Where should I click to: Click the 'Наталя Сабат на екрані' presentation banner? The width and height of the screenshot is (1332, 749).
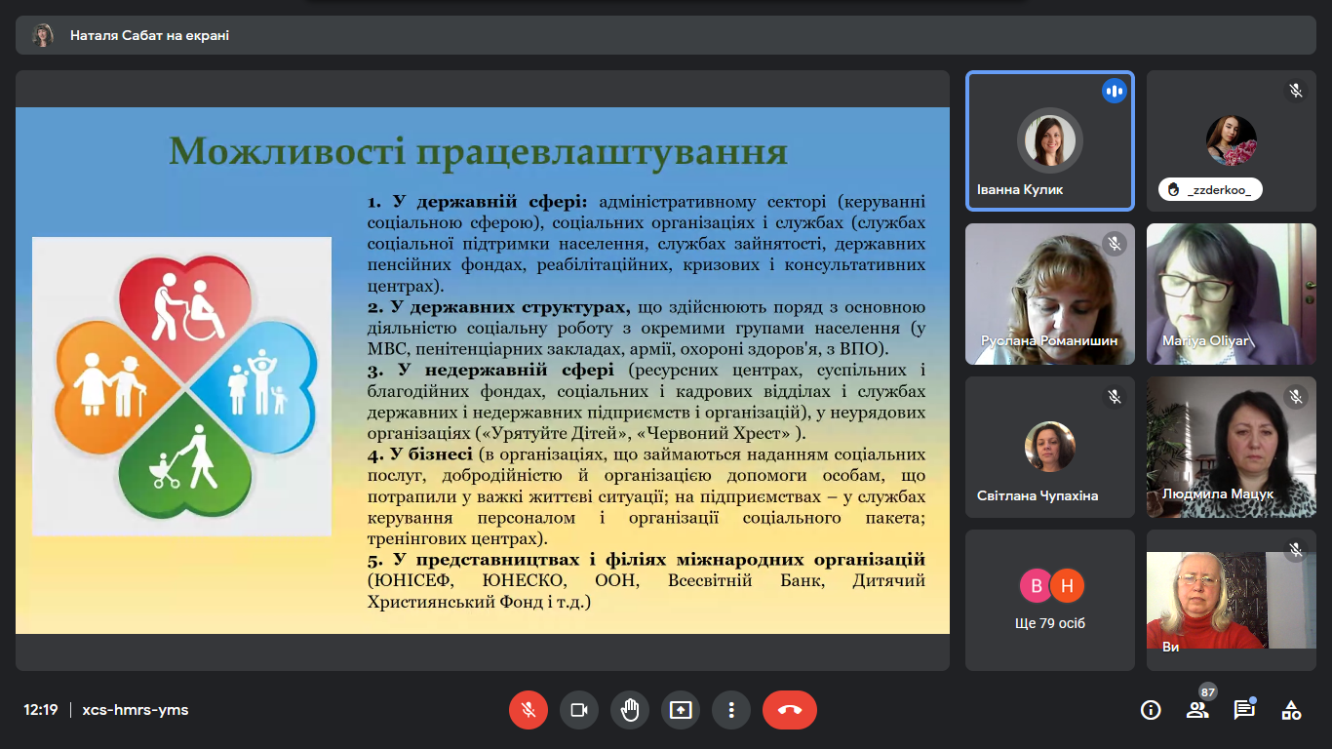click(x=149, y=35)
